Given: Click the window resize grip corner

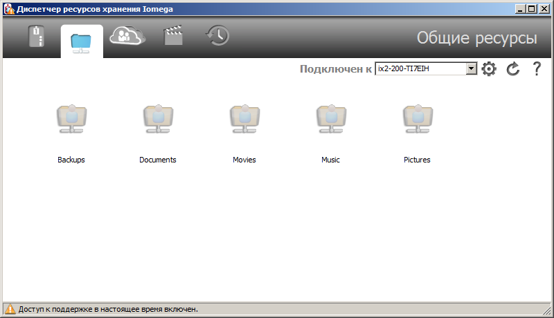Looking at the screenshot, I should point(546,310).
